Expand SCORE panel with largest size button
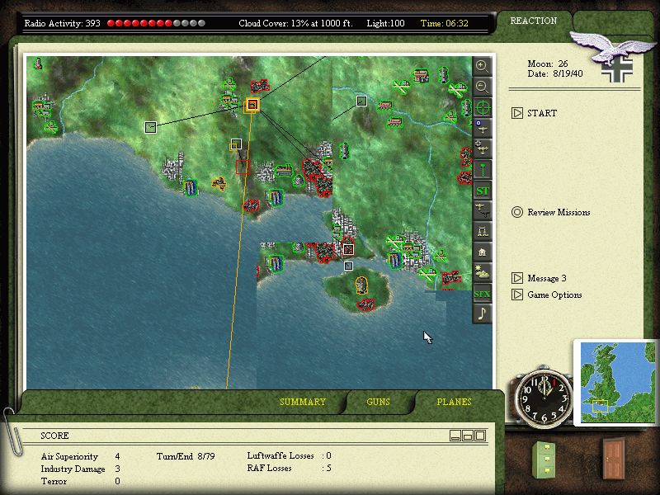This screenshot has height=495, width=660. point(480,436)
